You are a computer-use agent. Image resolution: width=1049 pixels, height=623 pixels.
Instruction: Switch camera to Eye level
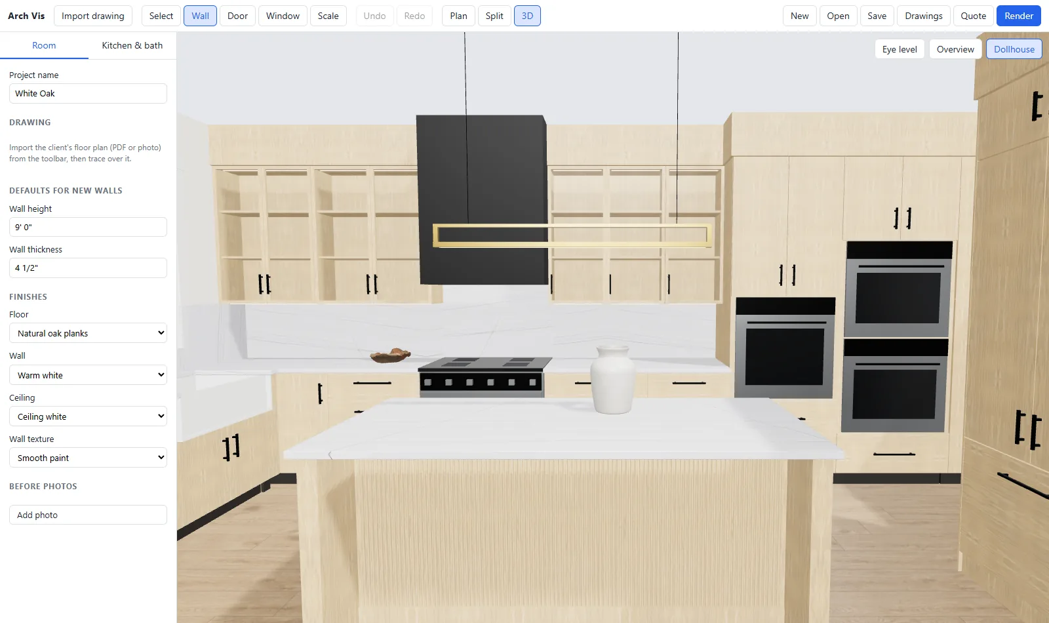[900, 49]
